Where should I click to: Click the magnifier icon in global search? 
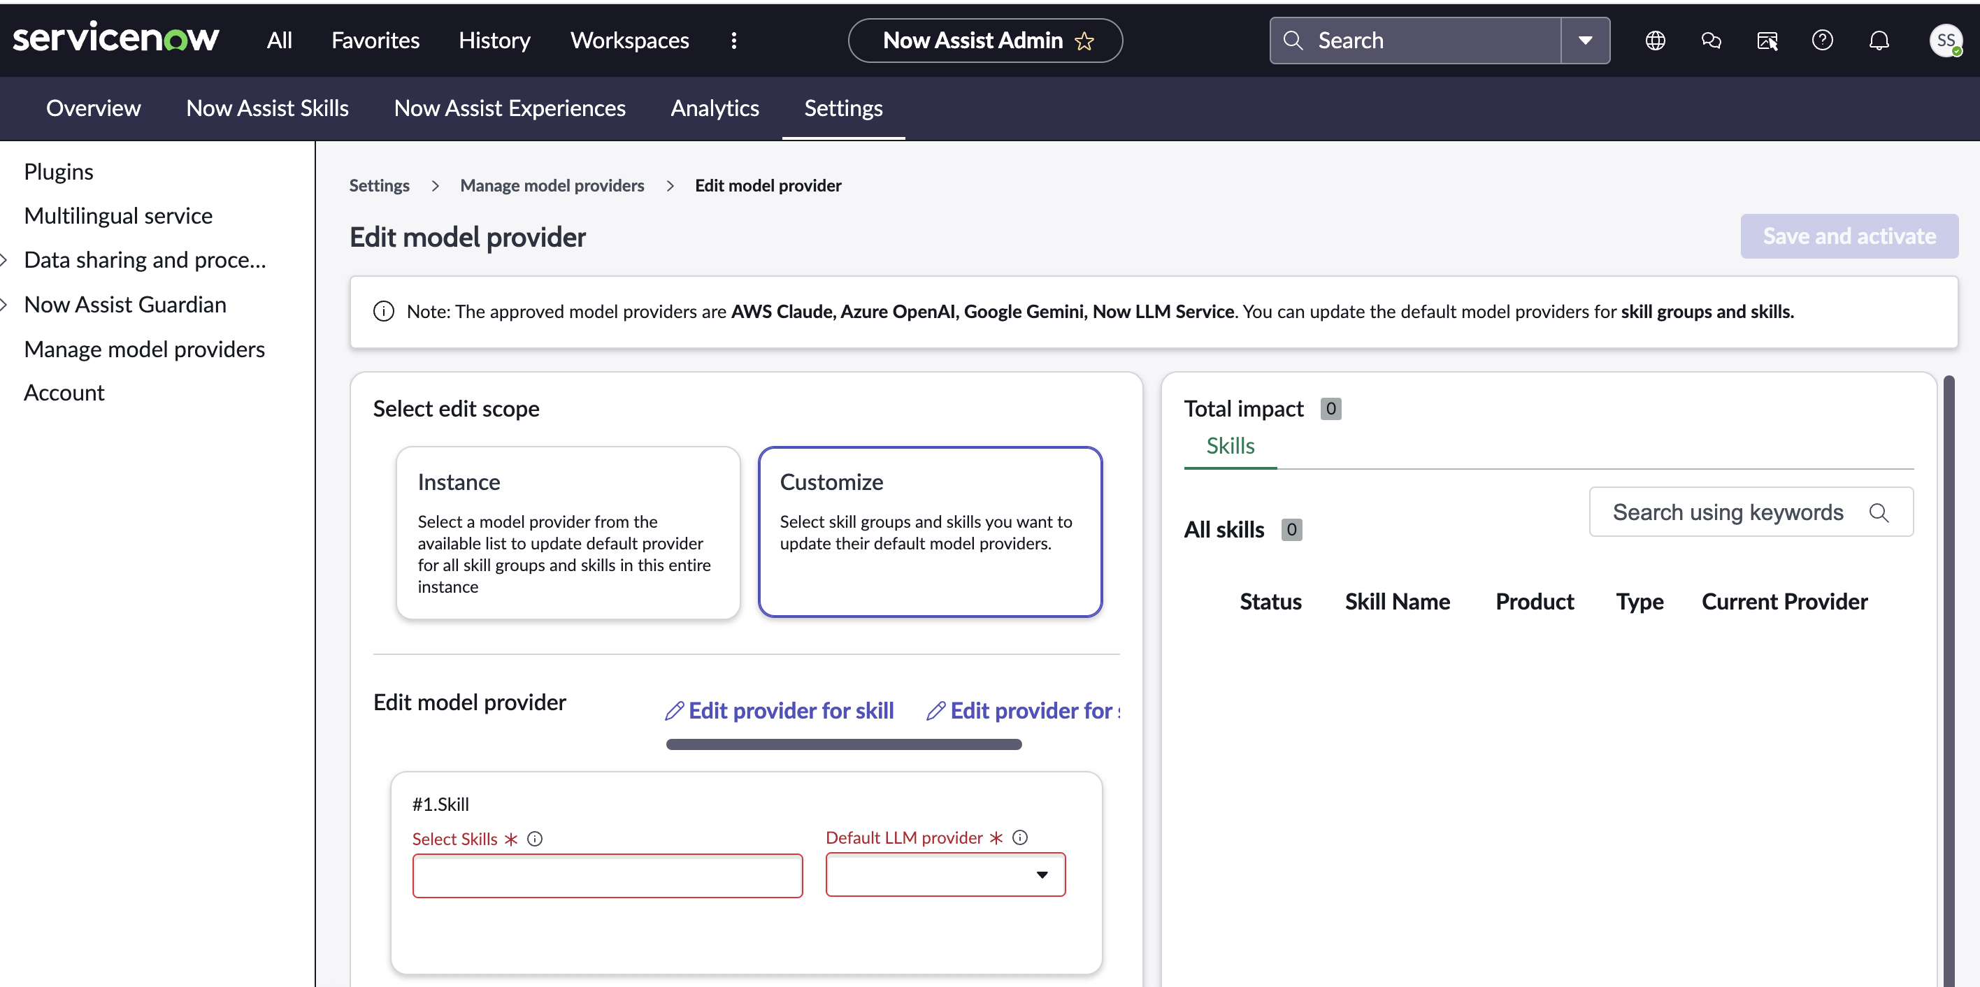tap(1293, 40)
